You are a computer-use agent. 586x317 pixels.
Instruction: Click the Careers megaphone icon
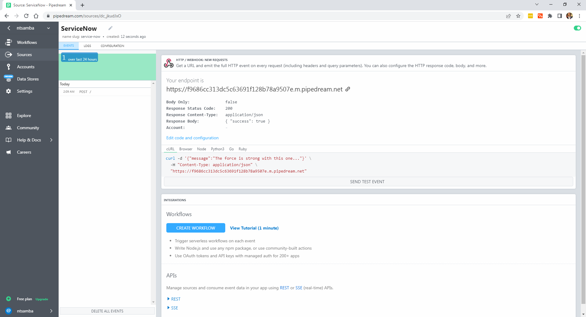click(9, 152)
